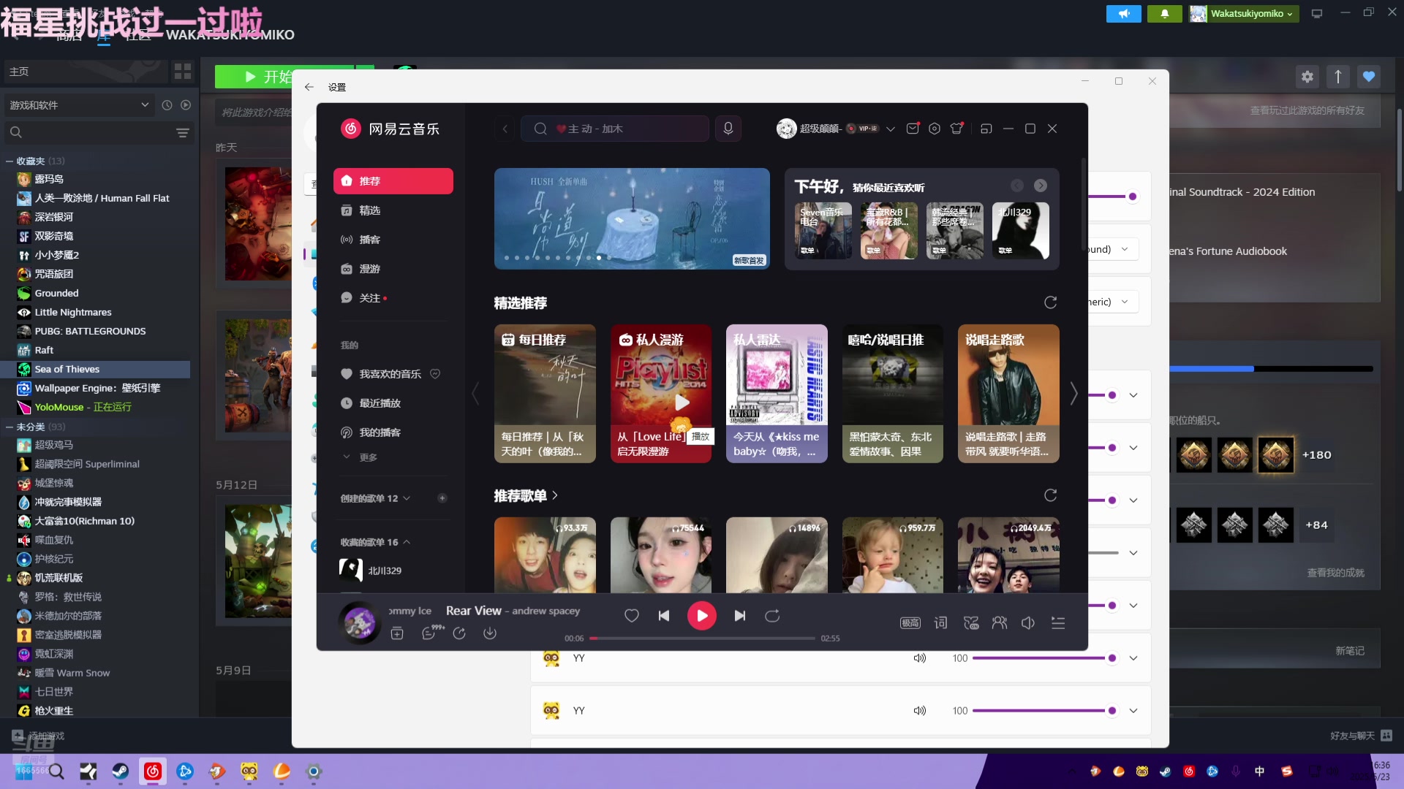Viewport: 1404px width, 789px height.
Task: Expand the last YY row chevron
Action: point(1133,711)
